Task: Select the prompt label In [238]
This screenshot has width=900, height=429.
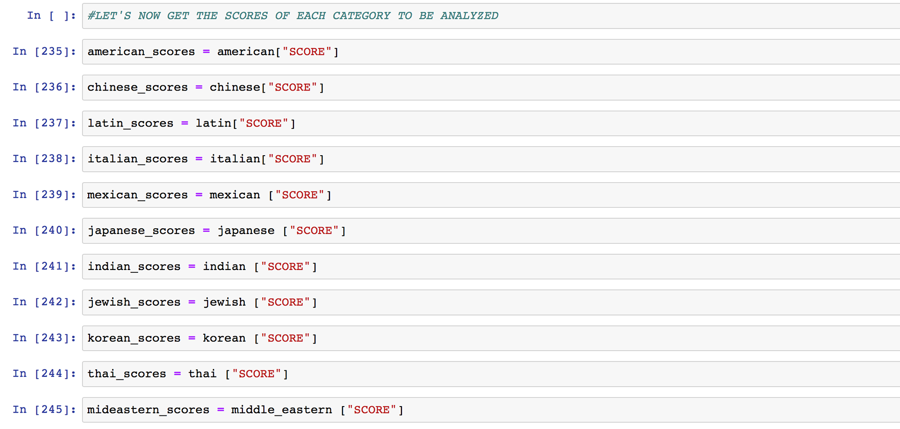Action: 45,158
